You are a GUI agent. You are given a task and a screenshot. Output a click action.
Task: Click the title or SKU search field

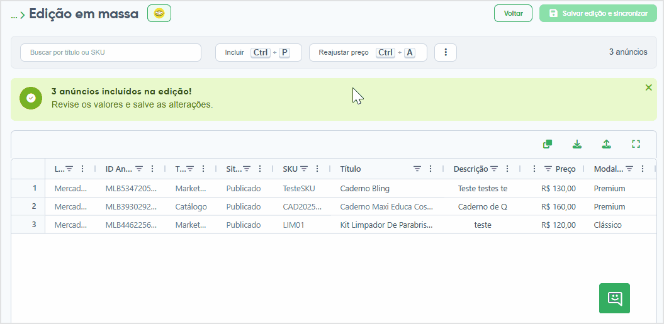(x=111, y=52)
